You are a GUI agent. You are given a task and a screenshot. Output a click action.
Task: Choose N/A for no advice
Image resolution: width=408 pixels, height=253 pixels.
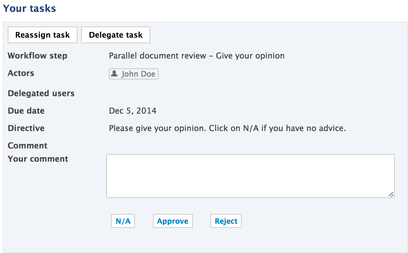[x=123, y=221]
